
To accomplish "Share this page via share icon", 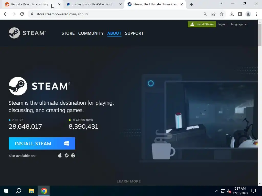I will pos(213,14).
